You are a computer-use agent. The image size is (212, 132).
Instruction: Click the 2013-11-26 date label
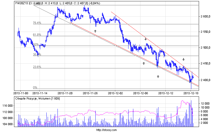[90, 93]
